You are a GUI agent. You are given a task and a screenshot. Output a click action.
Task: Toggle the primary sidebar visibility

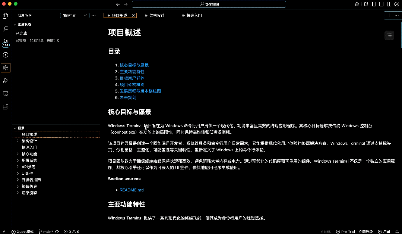click(374, 4)
